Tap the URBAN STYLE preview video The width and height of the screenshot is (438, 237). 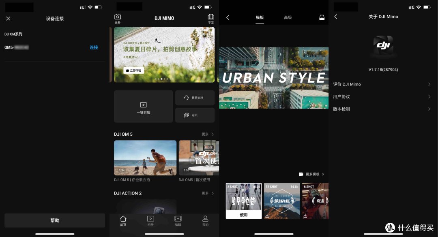pyautogui.click(x=274, y=78)
